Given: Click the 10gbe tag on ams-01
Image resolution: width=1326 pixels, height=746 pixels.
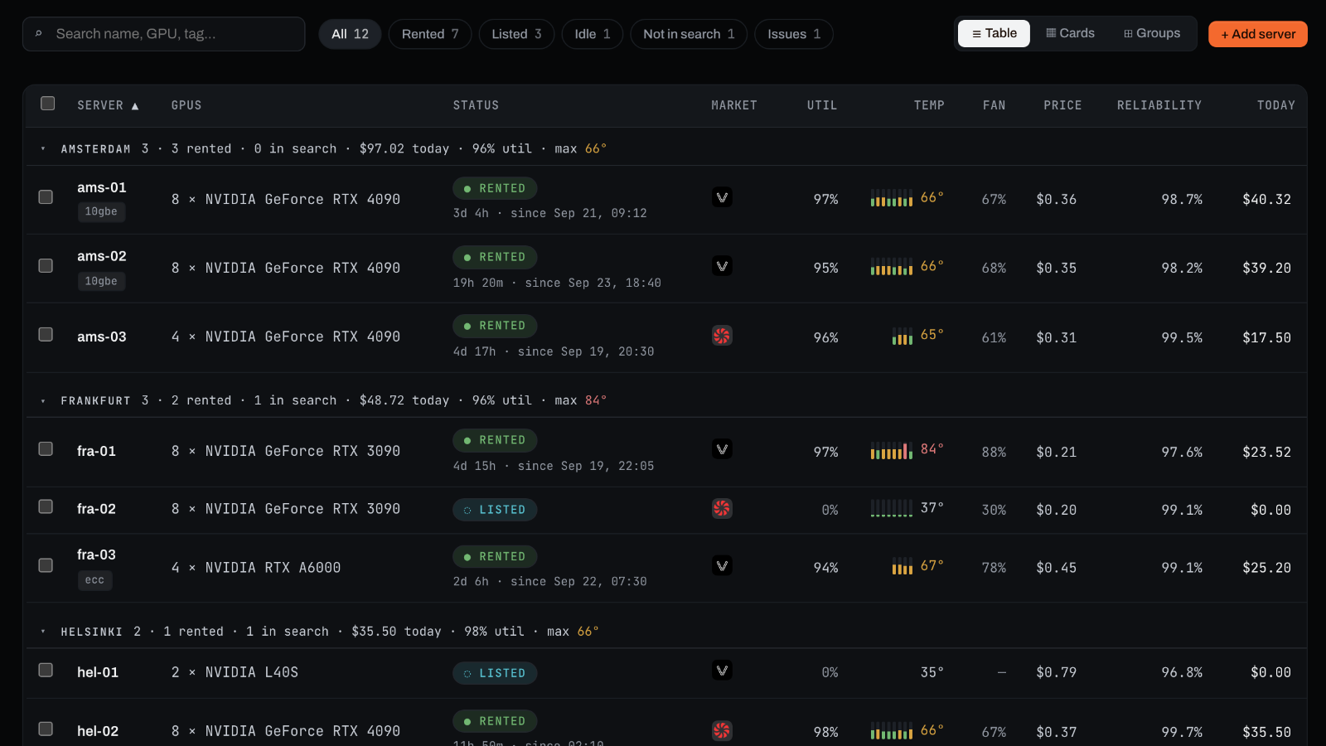Looking at the screenshot, I should click(101, 212).
